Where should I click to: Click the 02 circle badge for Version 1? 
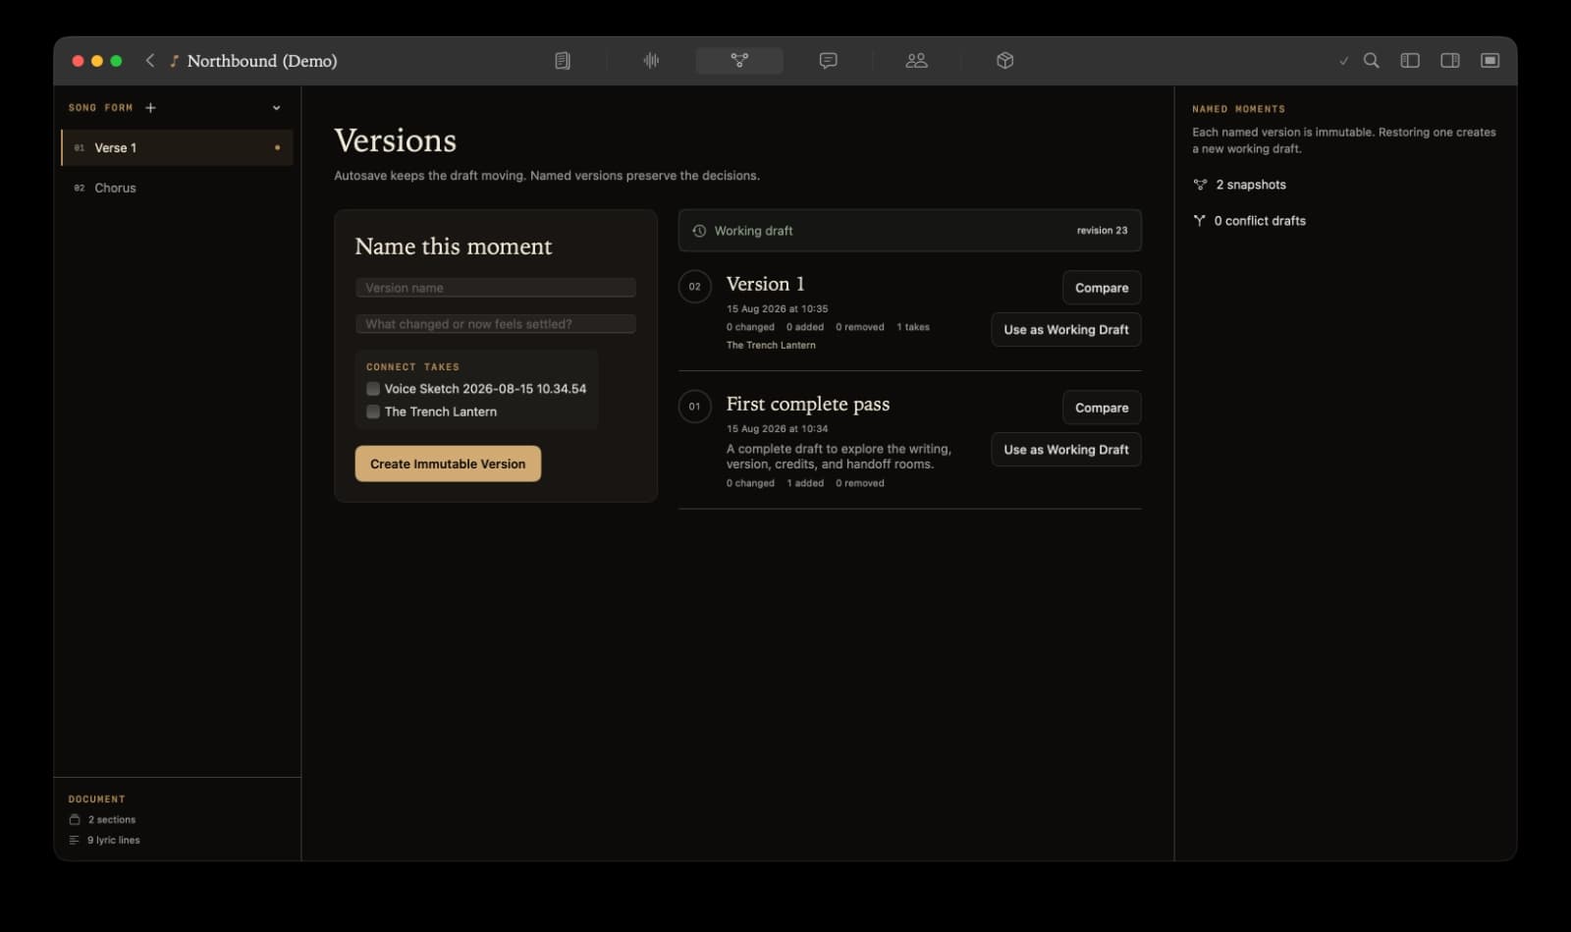[694, 287]
